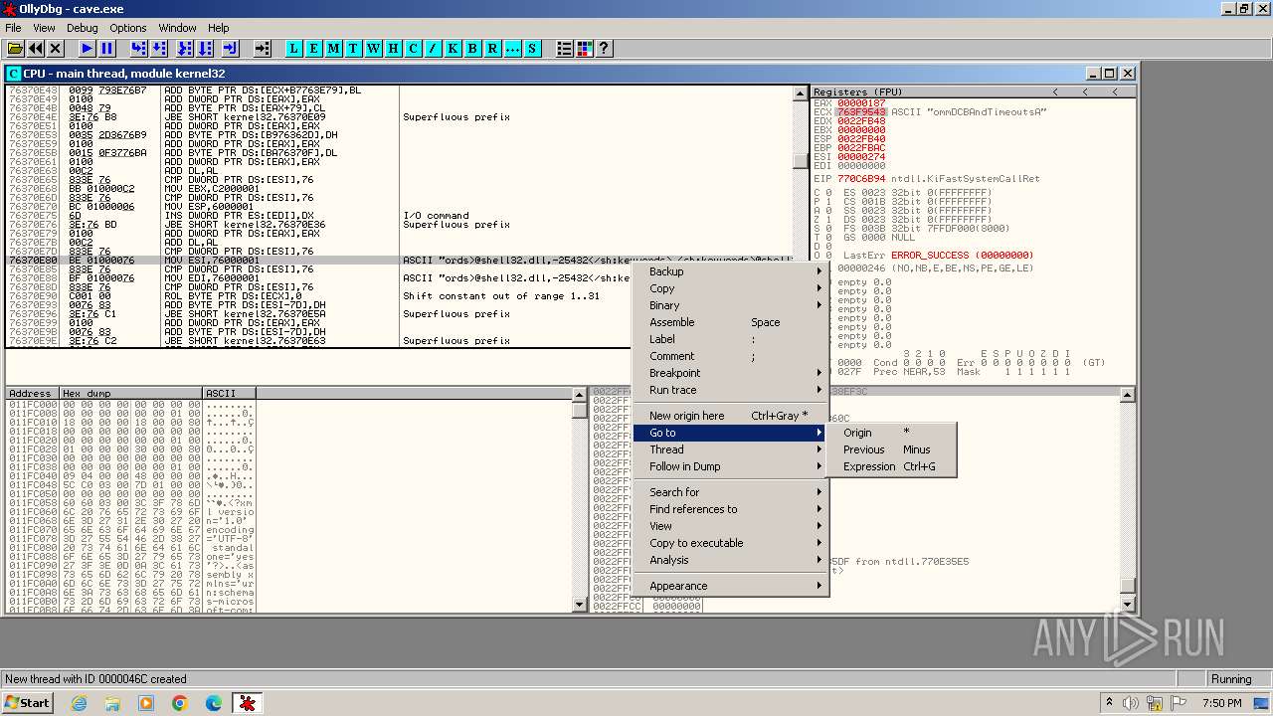This screenshot has height=716, width=1273.
Task: Expand the Binary submenu
Action: click(731, 305)
